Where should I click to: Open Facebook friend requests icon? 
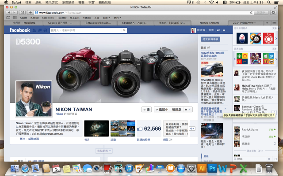click(34, 30)
